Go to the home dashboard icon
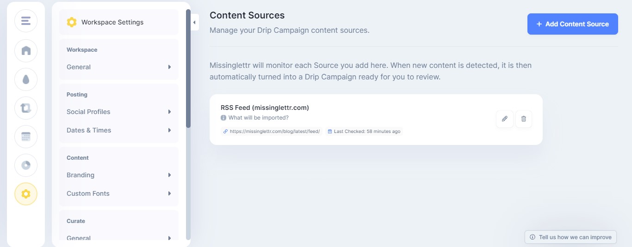632x247 pixels. pyautogui.click(x=26, y=50)
